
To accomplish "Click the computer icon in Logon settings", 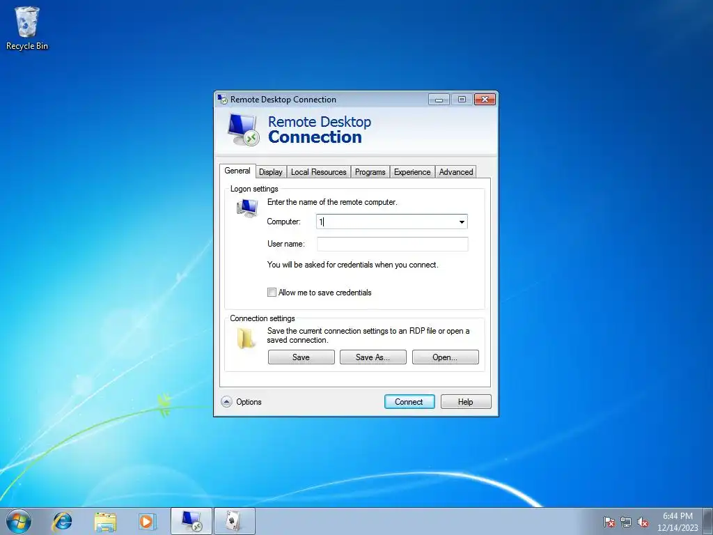I will (247, 208).
